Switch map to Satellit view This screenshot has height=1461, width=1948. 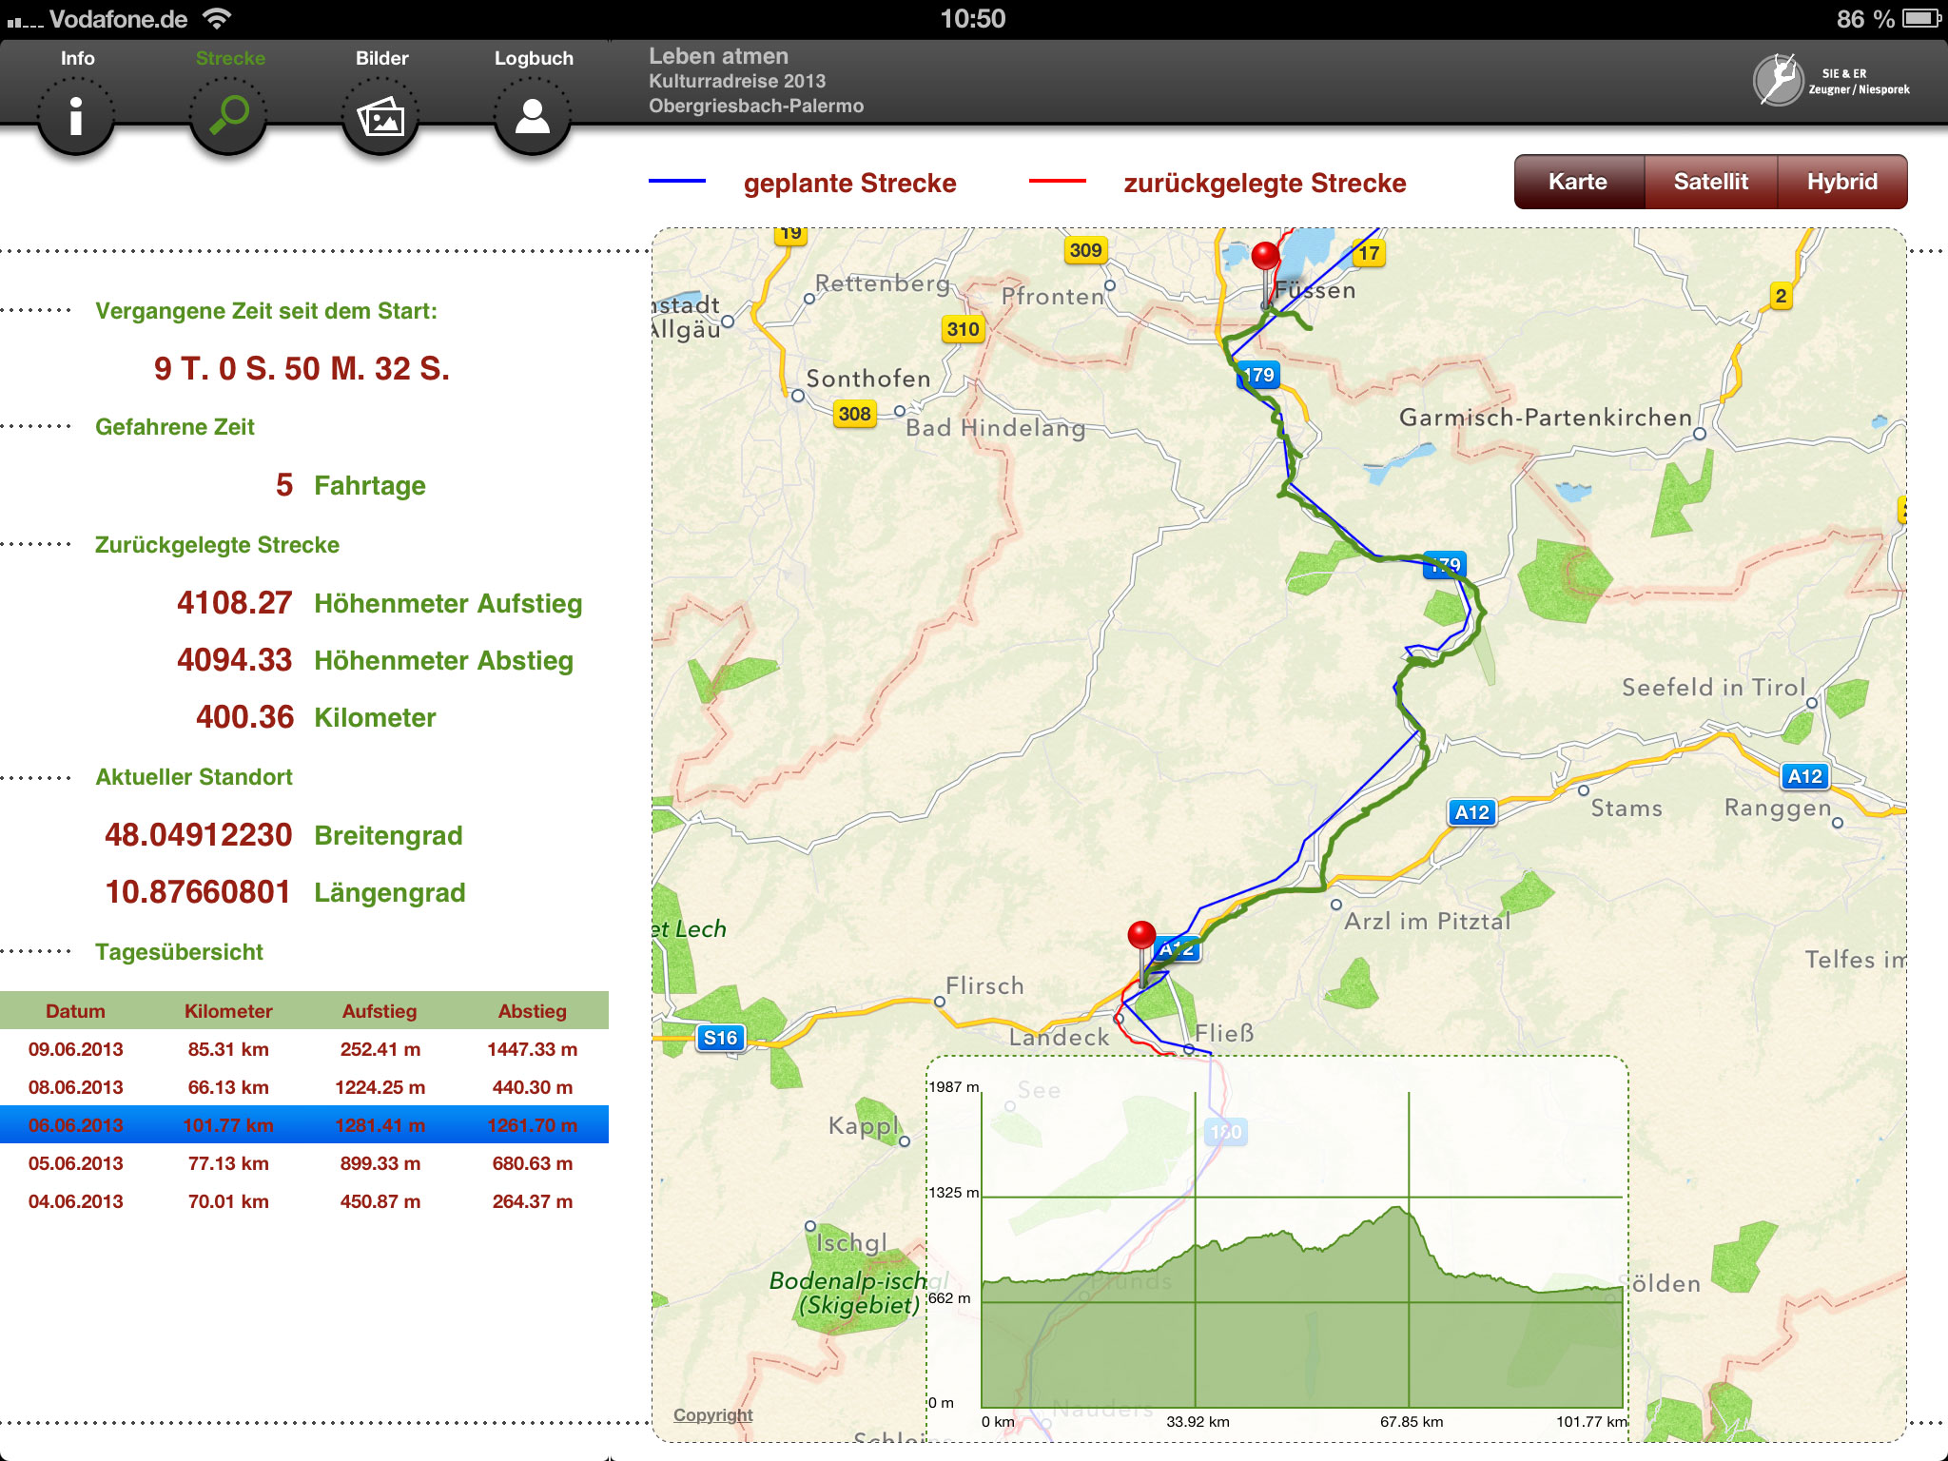1710,182
